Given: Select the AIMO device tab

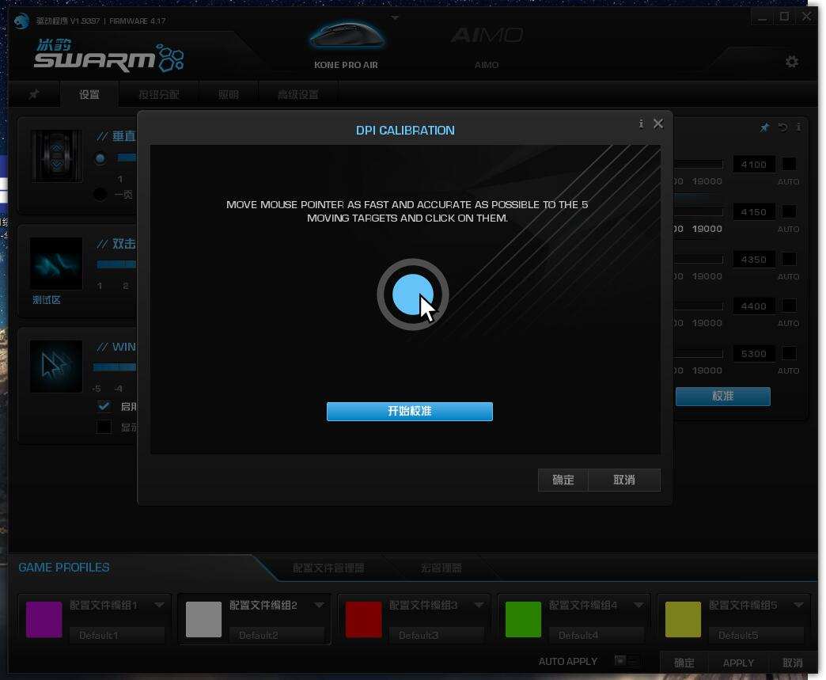Looking at the screenshot, I should click(487, 47).
